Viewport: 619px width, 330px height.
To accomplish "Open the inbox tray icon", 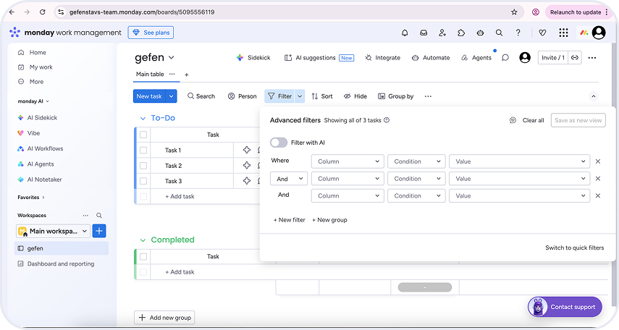I will click(x=424, y=33).
